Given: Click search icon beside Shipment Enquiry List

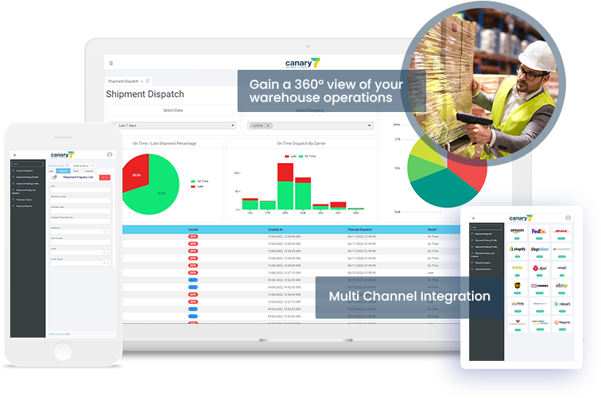Looking at the screenshot, I should point(55,178).
